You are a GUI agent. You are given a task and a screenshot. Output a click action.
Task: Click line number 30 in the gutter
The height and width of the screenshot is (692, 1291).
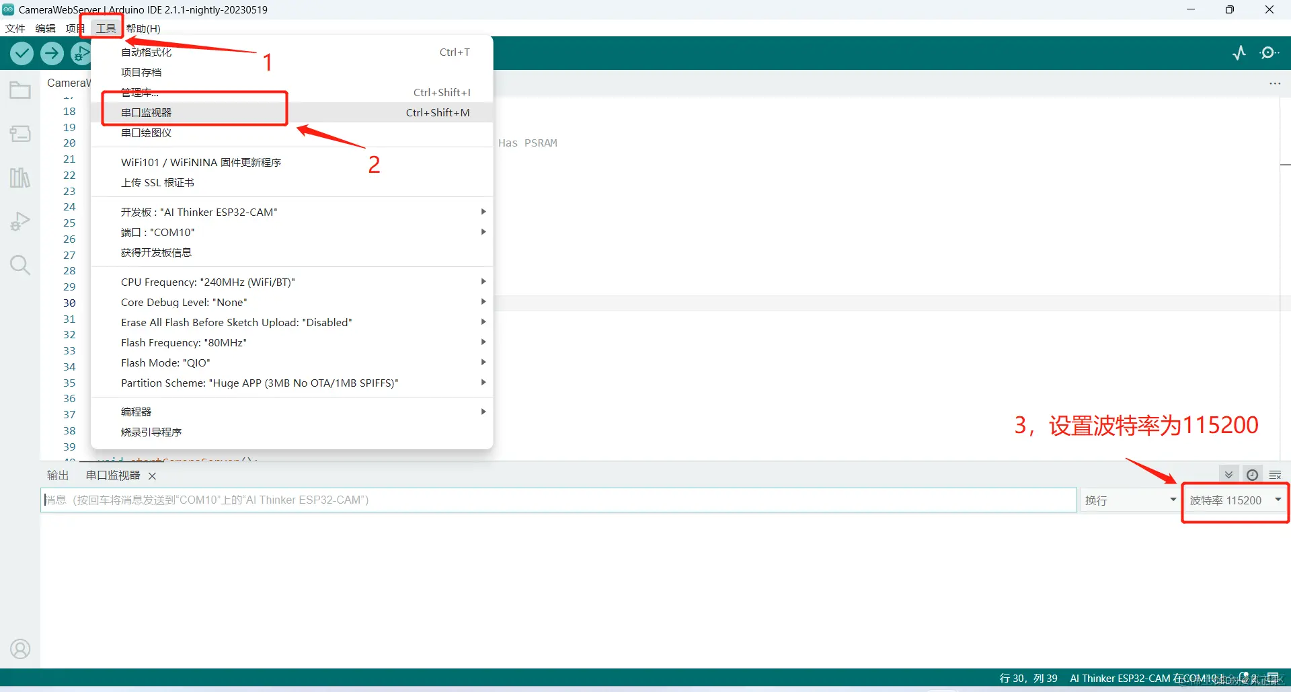coord(69,303)
